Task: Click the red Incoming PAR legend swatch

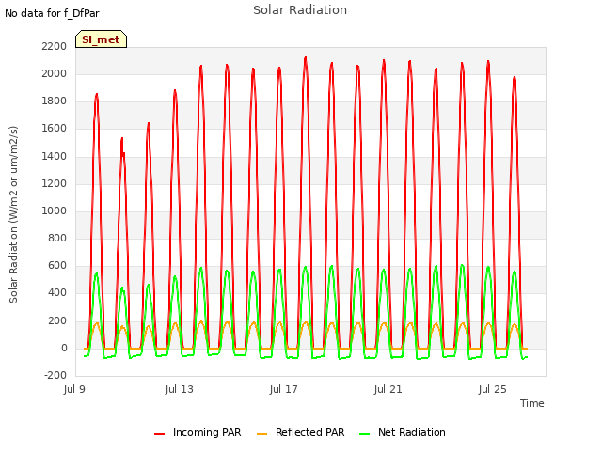Action: (x=159, y=434)
